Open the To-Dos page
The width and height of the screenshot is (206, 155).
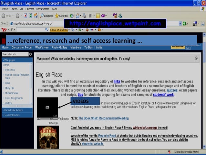[x=88, y=48]
